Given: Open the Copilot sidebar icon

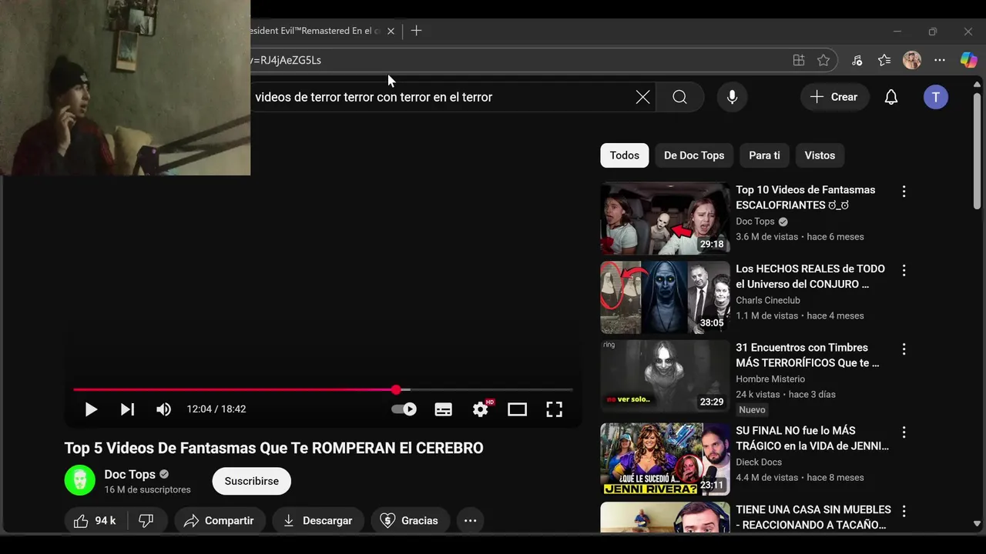Looking at the screenshot, I should click(968, 60).
